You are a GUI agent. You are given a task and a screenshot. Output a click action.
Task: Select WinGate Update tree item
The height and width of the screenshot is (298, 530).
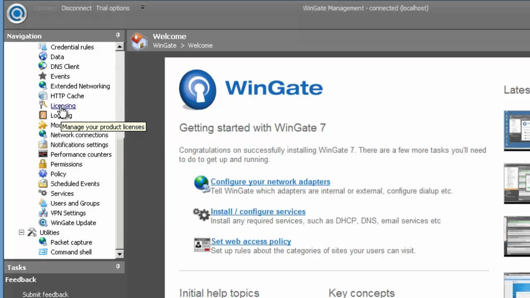click(73, 223)
